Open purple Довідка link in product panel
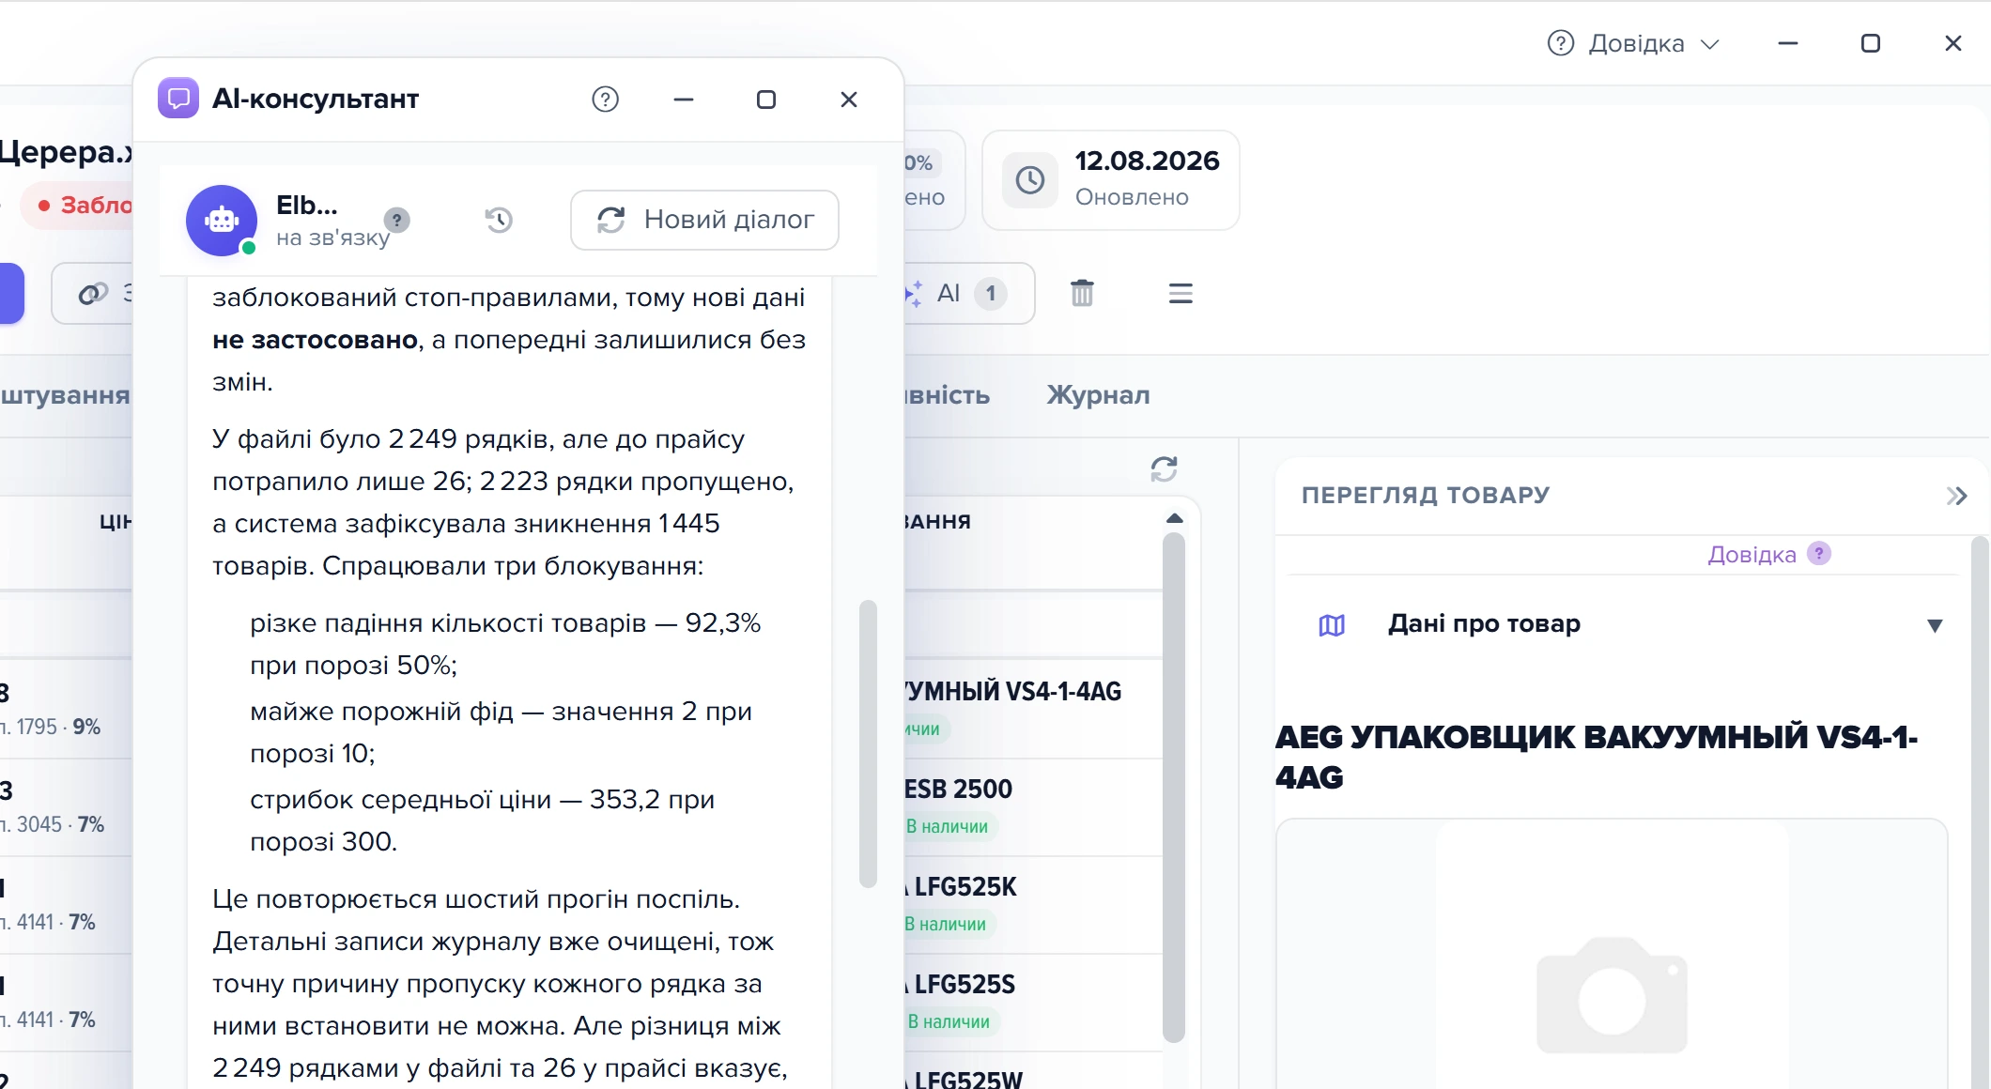 pyautogui.click(x=1751, y=555)
